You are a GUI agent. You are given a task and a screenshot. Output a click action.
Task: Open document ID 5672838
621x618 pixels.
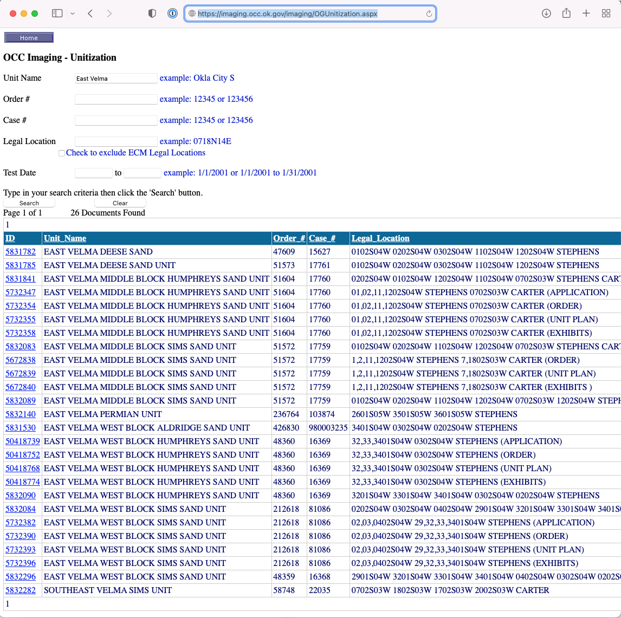(x=21, y=360)
